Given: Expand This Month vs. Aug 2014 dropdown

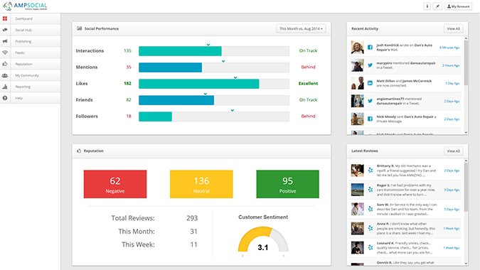Looking at the screenshot, I should (x=301, y=28).
